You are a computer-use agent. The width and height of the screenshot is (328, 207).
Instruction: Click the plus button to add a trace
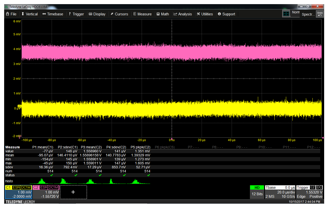pyautogui.click(x=73, y=192)
